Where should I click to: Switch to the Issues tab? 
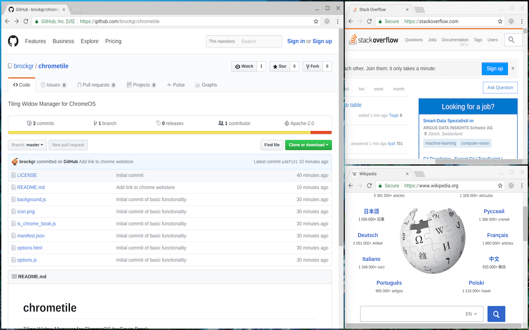(53, 85)
